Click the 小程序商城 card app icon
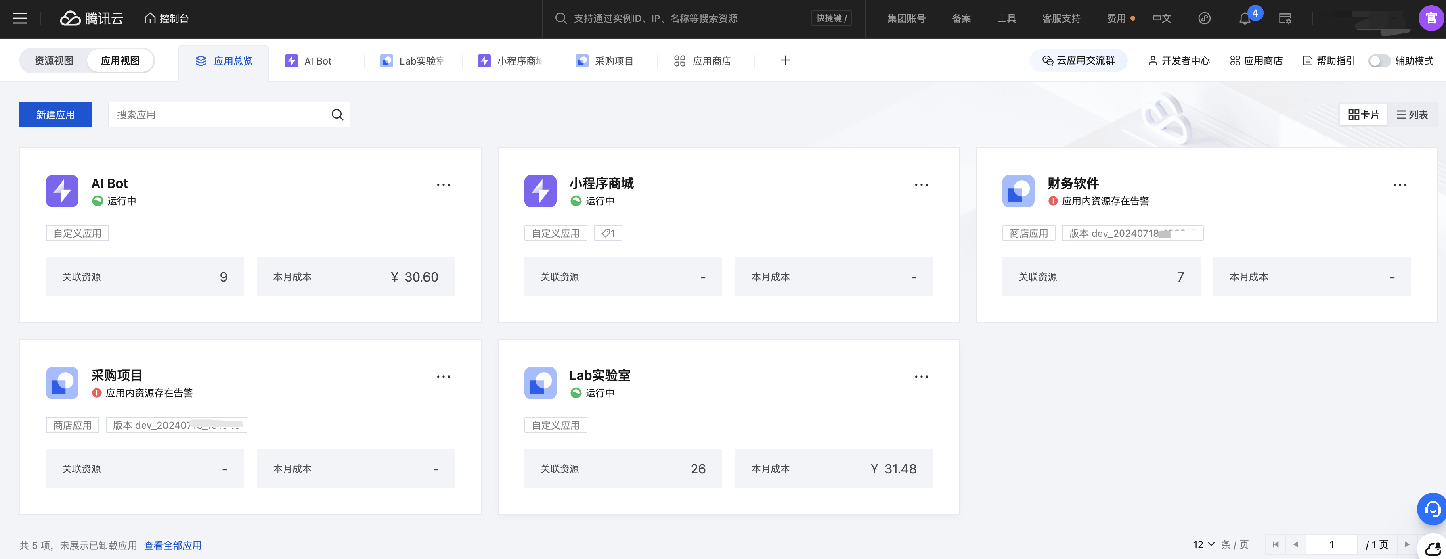The height and width of the screenshot is (559, 1446). click(x=540, y=191)
